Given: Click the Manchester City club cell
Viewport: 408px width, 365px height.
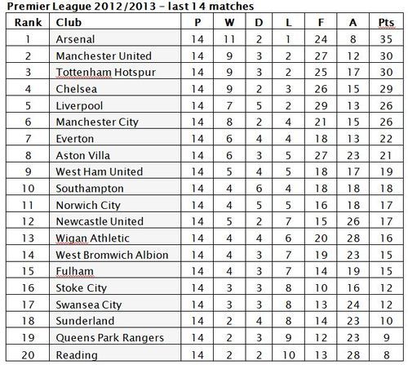Looking at the screenshot, I should tap(115, 121).
